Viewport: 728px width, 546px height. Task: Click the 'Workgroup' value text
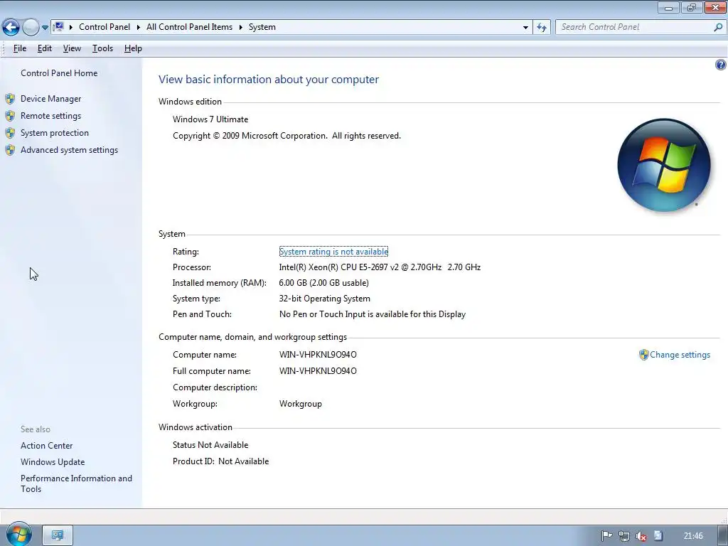click(301, 404)
